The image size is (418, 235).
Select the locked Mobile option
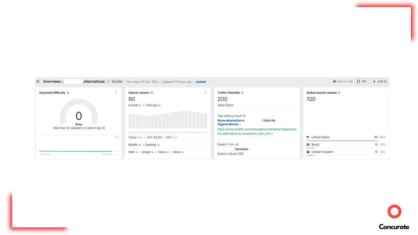pos(134,145)
